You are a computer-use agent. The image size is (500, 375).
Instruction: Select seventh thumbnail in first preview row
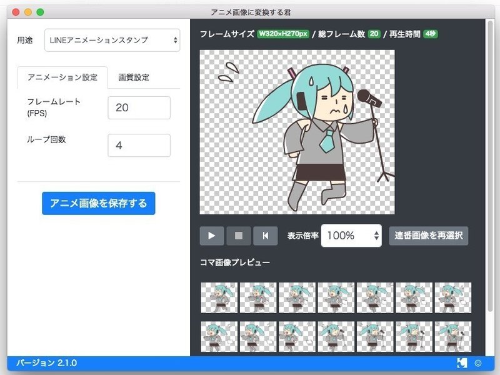tap(452, 297)
